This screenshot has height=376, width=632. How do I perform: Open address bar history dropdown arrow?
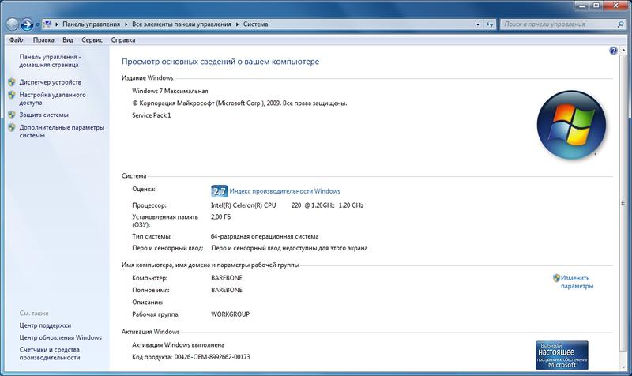tap(478, 24)
